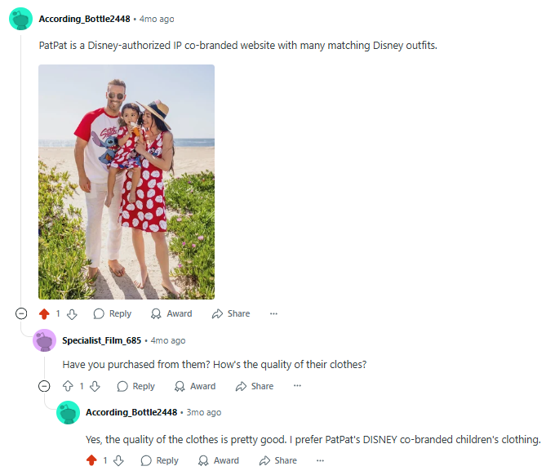546x475 pixels.
Task: Downvote the clothes quality reply
Action: click(118, 460)
